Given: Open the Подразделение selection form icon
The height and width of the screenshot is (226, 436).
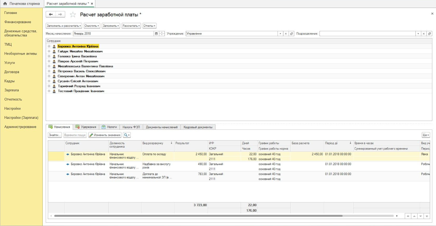Looking at the screenshot, I should point(429,34).
